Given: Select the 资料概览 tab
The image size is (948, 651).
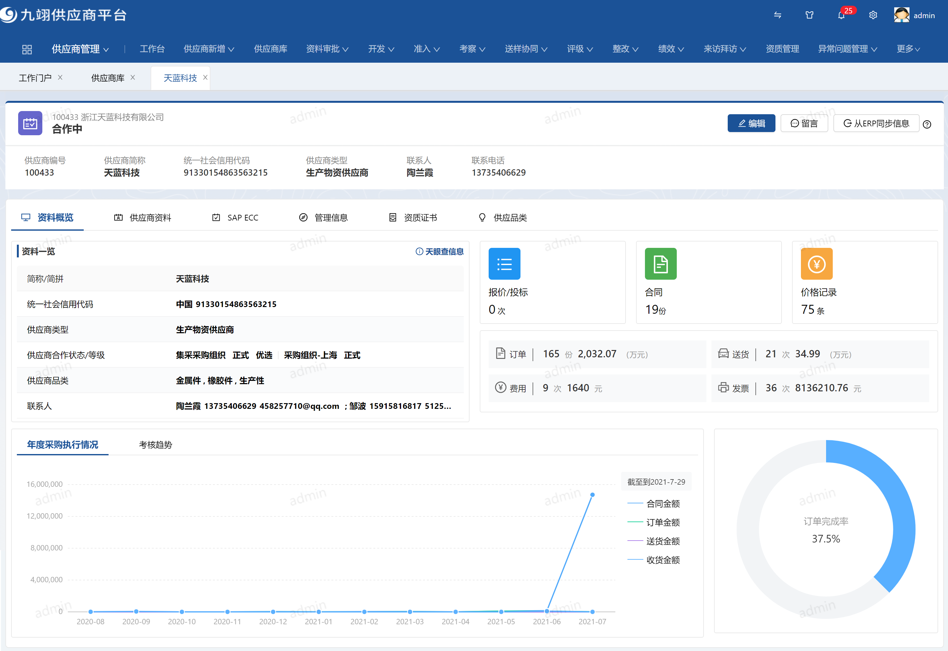Looking at the screenshot, I should (x=47, y=217).
